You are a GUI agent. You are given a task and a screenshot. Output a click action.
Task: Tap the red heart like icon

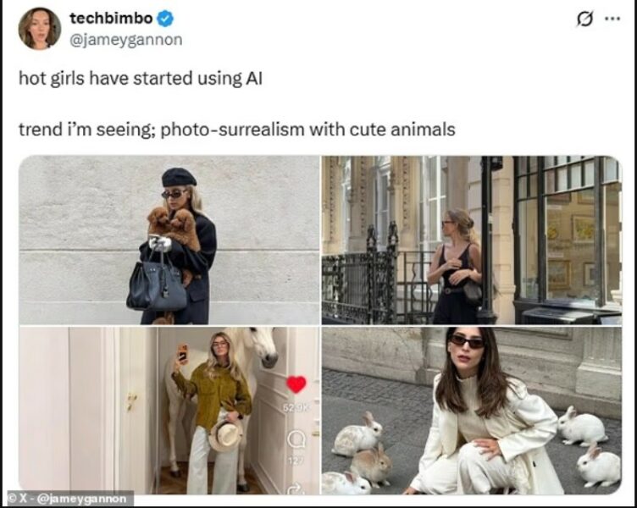(296, 384)
